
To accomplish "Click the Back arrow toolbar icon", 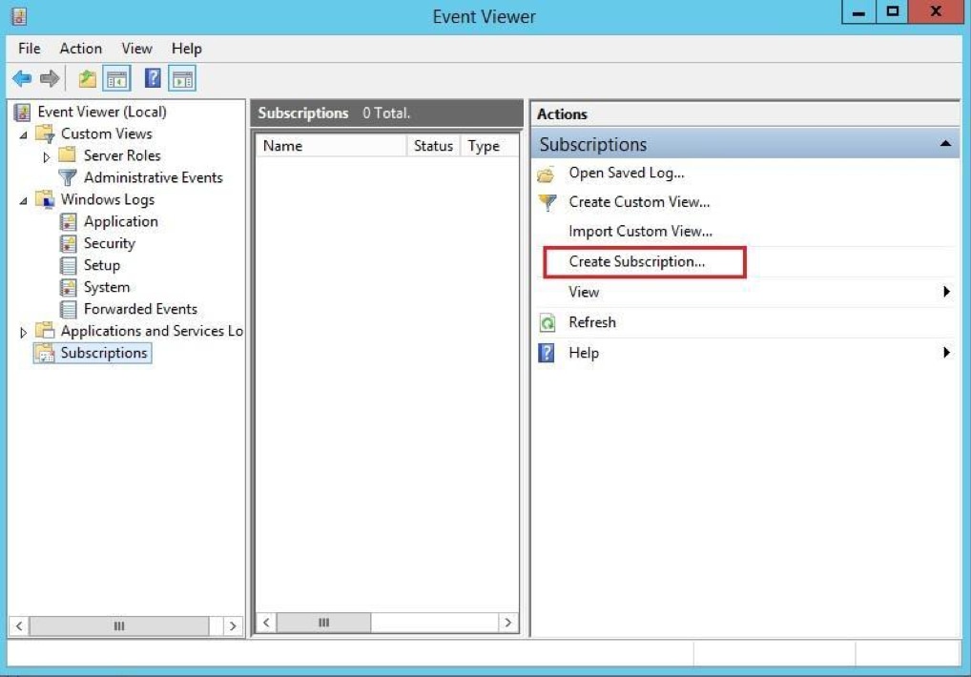I will pos(22,79).
